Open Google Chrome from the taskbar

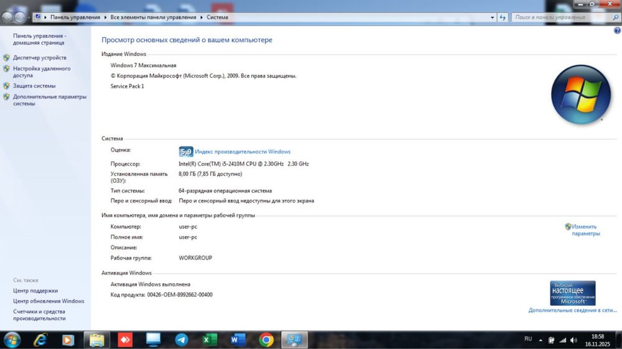[266, 340]
